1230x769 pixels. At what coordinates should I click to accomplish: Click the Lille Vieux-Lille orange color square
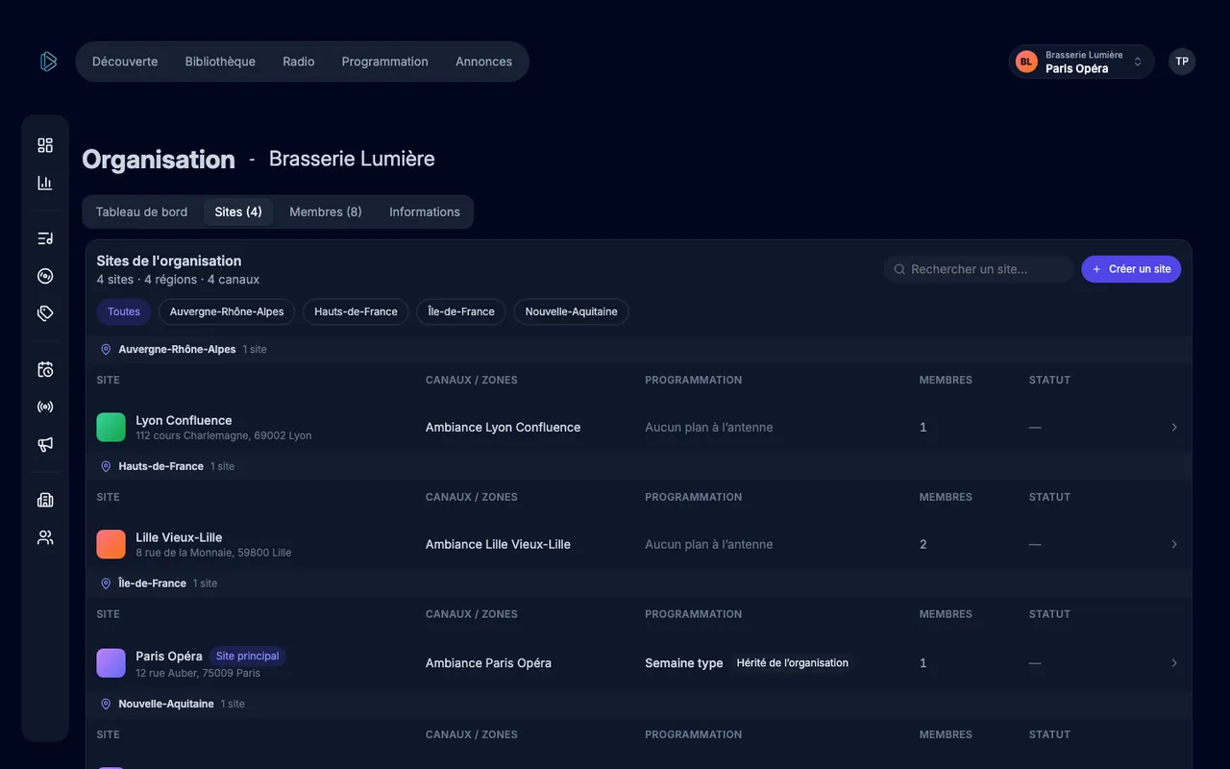pos(111,544)
